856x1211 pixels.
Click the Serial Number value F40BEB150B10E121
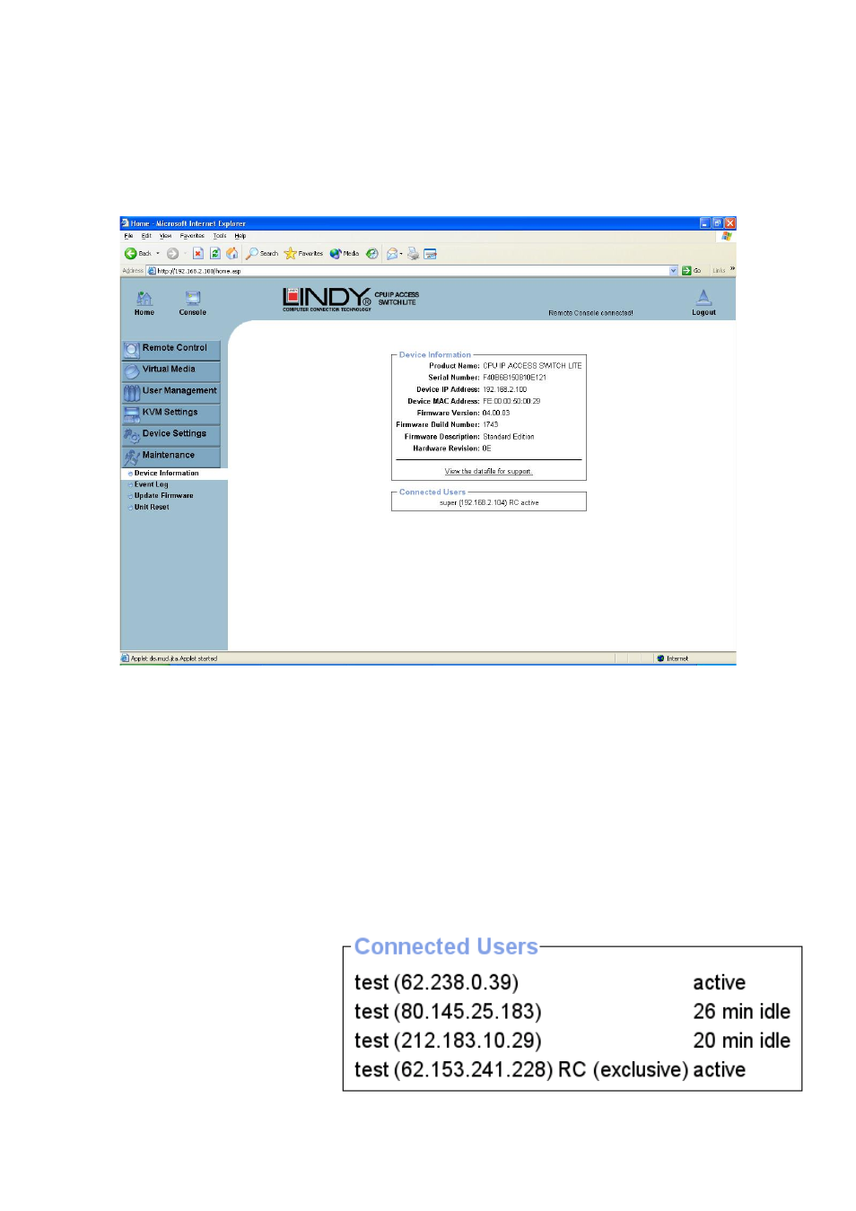pyautogui.click(x=515, y=378)
